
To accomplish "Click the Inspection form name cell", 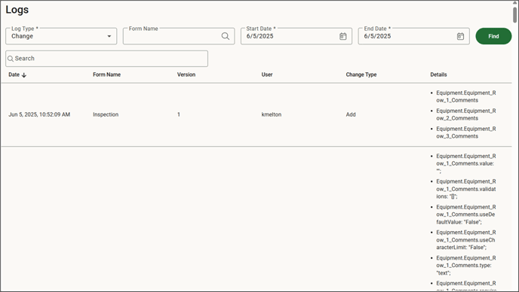I will coord(106,114).
